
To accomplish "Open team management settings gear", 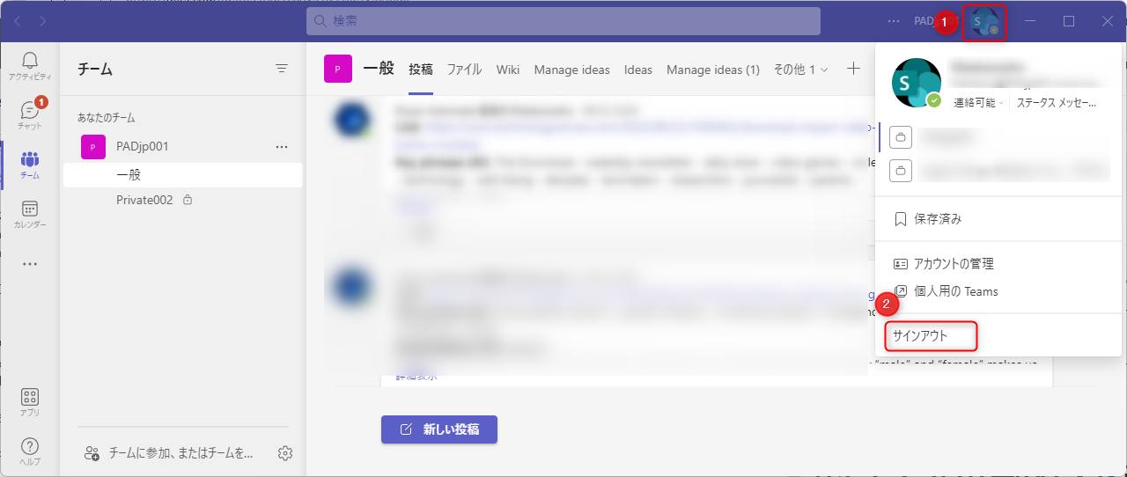I will pyautogui.click(x=284, y=453).
